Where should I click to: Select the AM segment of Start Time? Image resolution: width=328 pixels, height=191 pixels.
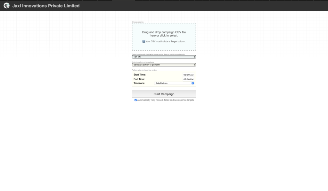pyautogui.click(x=192, y=75)
